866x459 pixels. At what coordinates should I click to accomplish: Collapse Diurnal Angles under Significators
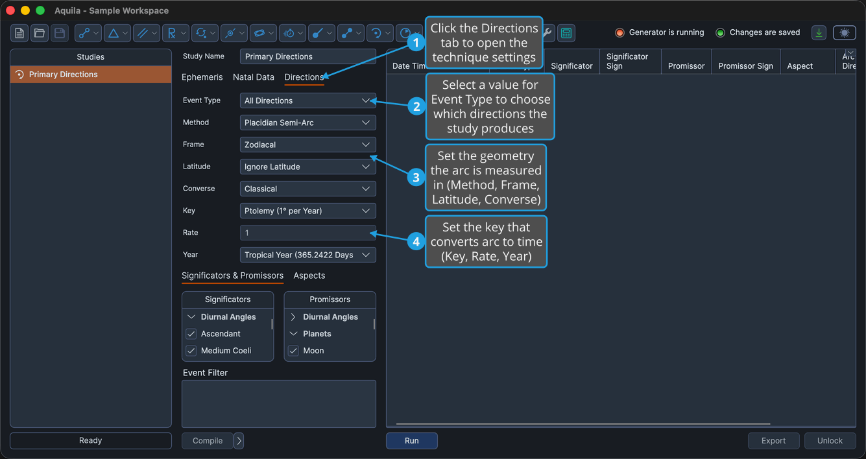coord(191,317)
